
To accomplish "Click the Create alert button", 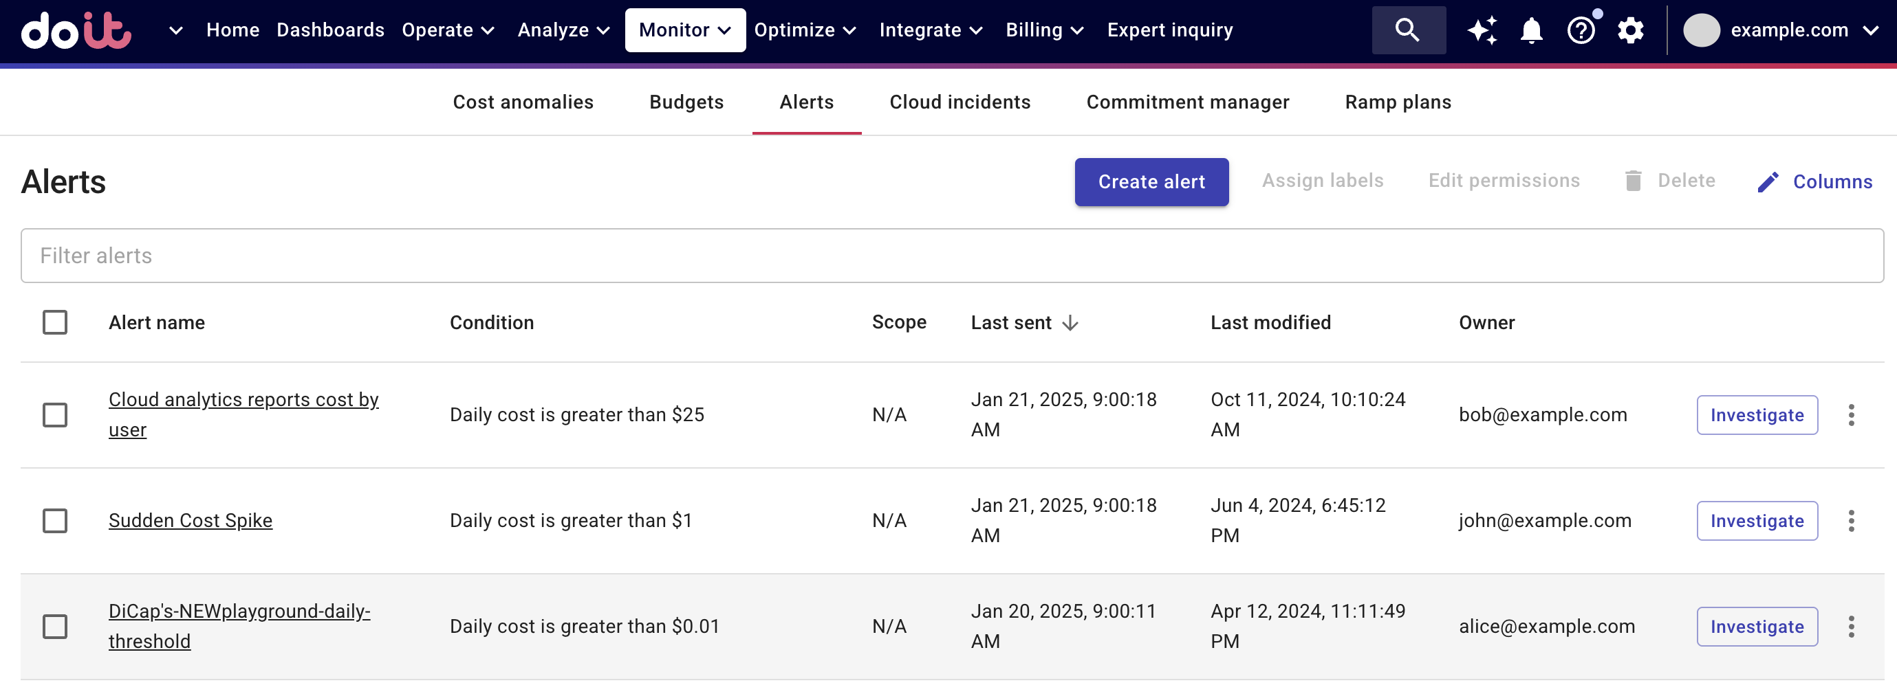I will coord(1151,182).
